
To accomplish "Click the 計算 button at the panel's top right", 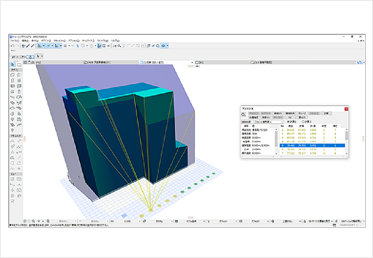I will coord(326,113).
